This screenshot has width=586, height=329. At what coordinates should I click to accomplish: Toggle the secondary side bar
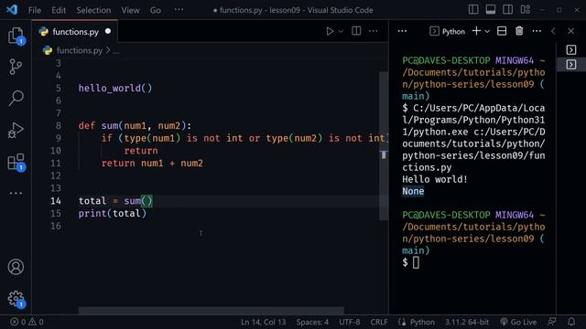(508, 10)
